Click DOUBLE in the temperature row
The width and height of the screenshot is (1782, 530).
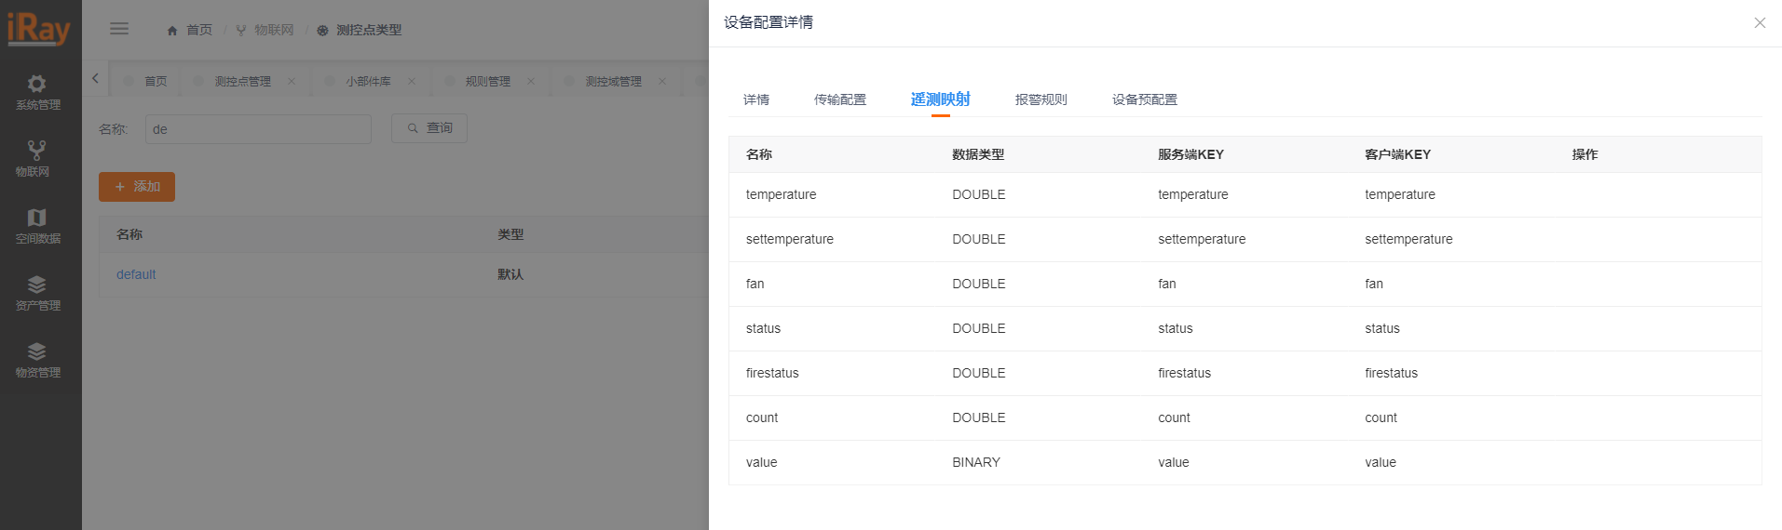coord(979,194)
